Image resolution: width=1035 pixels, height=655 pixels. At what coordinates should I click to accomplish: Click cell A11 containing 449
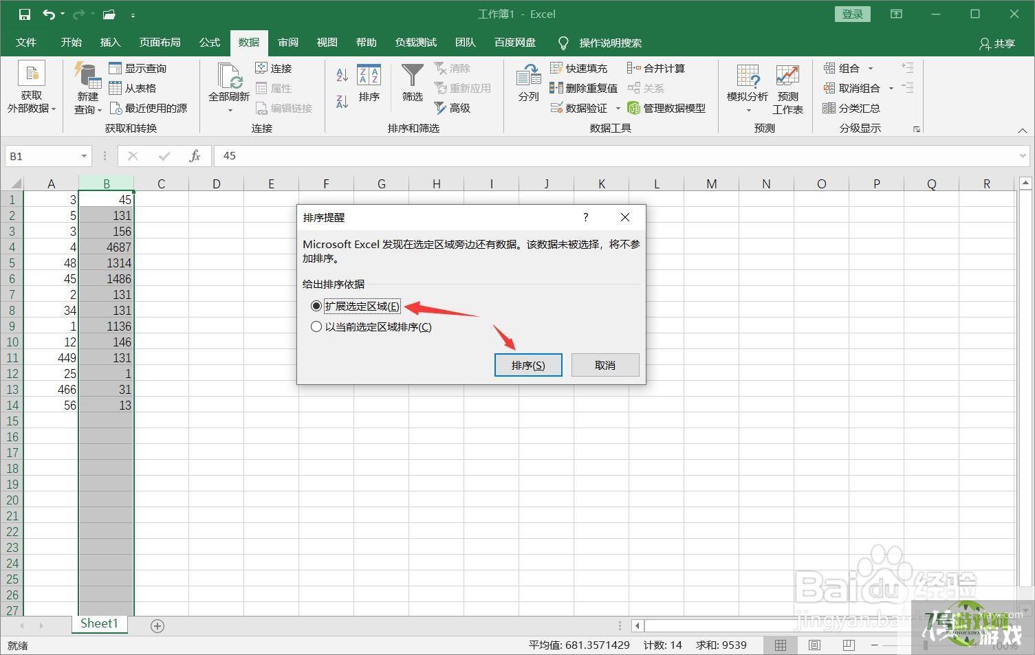click(x=51, y=357)
